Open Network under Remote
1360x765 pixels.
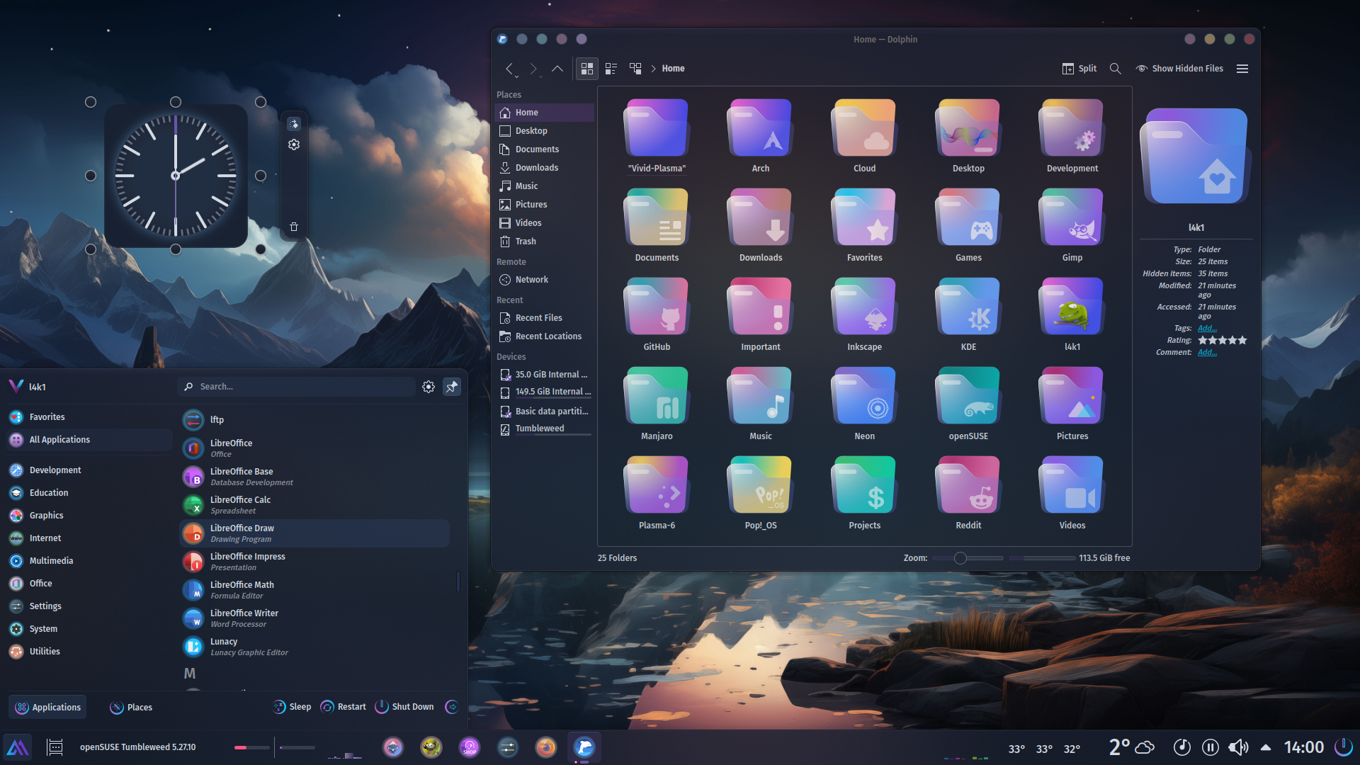(544, 280)
